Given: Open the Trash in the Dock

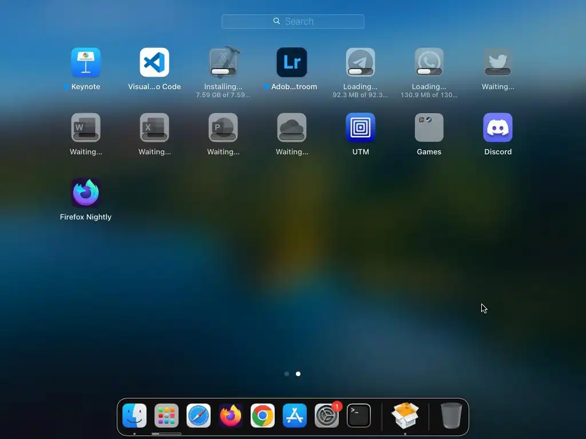Looking at the screenshot, I should (x=452, y=416).
